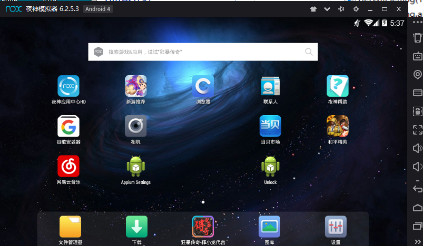This screenshot has width=423, height=246.
Task: Open the 网易云音乐 music app
Action: pos(68,166)
